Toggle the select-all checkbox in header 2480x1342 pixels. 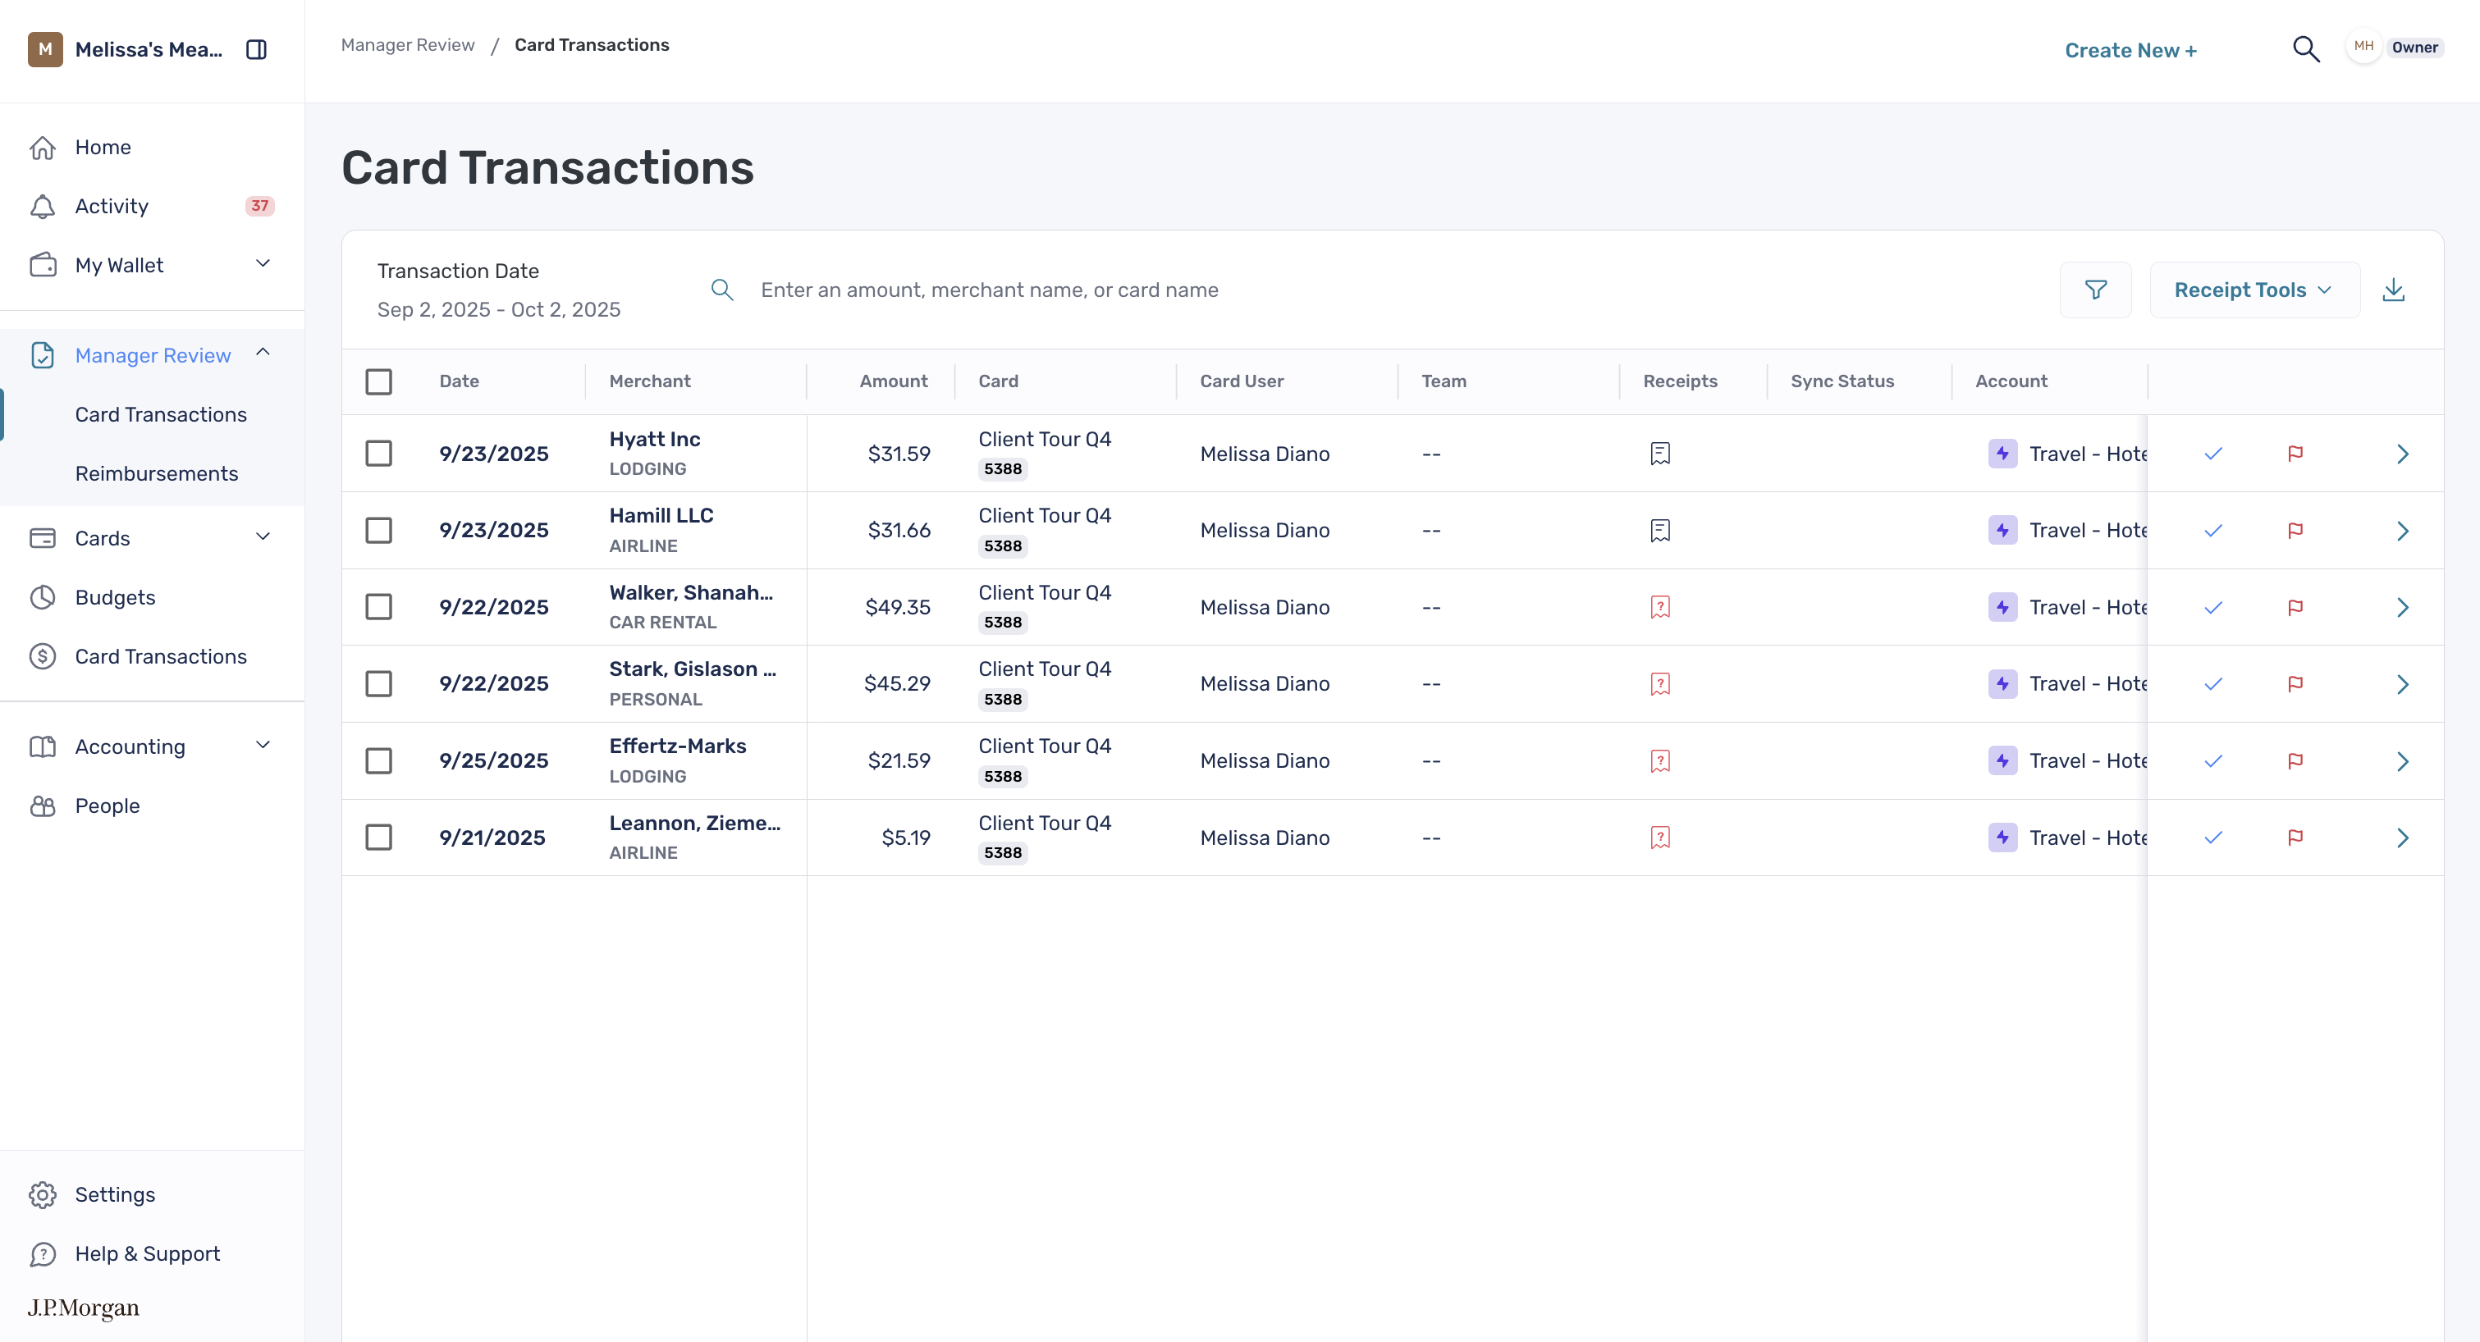click(378, 382)
